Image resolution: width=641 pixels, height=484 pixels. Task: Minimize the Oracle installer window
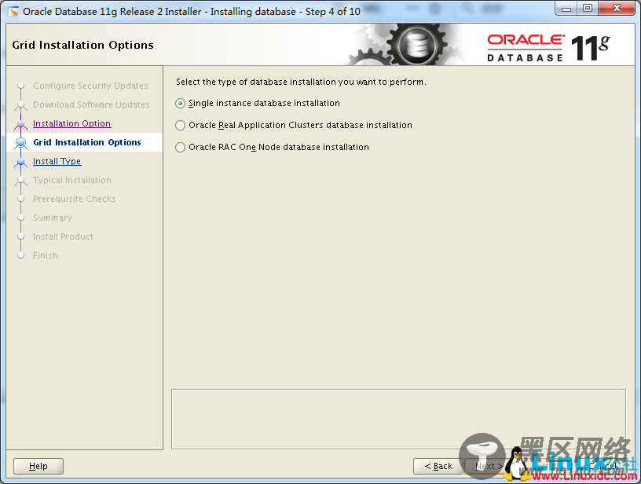[x=566, y=9]
